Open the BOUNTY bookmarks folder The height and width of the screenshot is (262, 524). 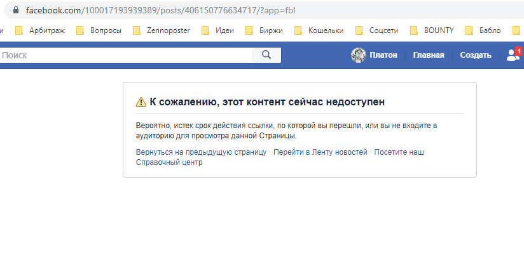coord(432,30)
